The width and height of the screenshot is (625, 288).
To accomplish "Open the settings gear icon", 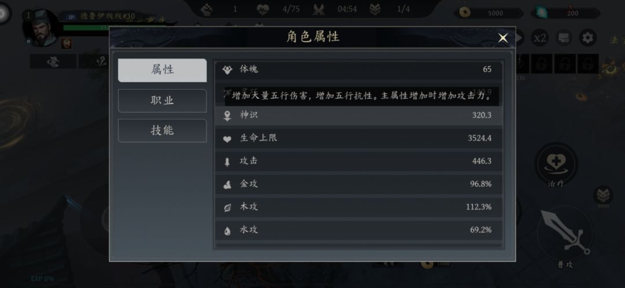I will (x=588, y=38).
